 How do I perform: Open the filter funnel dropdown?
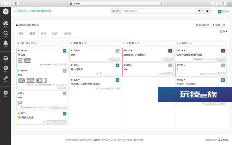point(200,11)
